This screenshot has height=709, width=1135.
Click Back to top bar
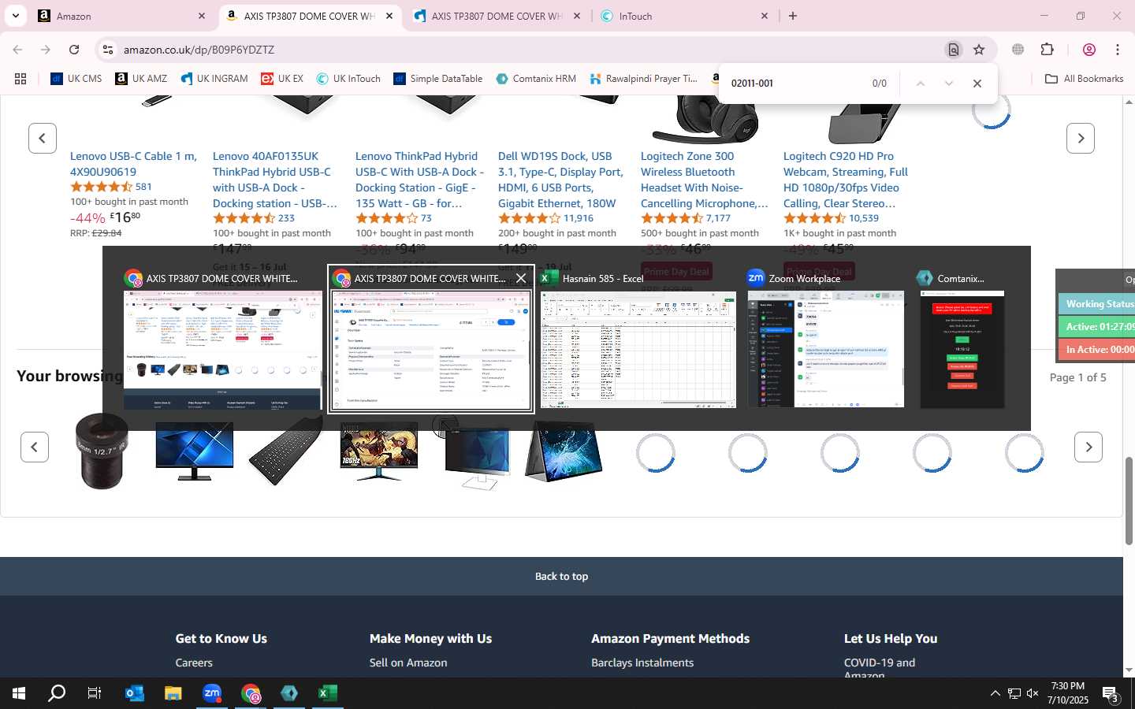coord(561,576)
